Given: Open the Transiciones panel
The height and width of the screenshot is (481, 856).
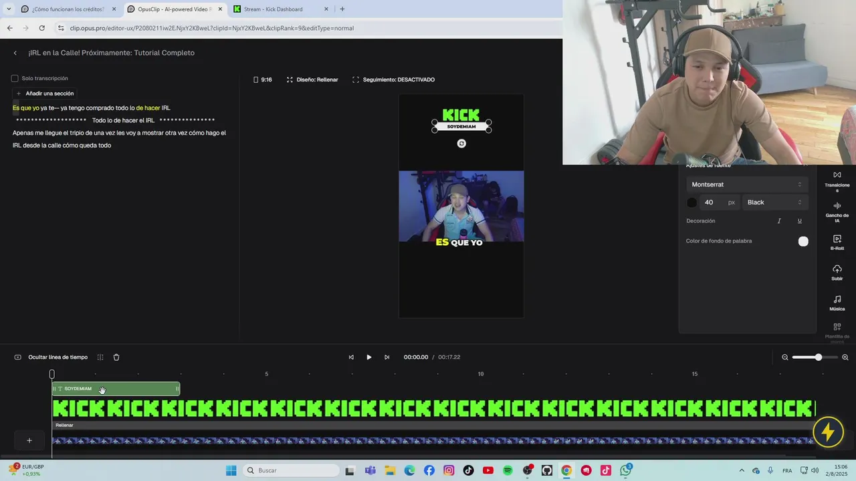Looking at the screenshot, I should pos(837,181).
